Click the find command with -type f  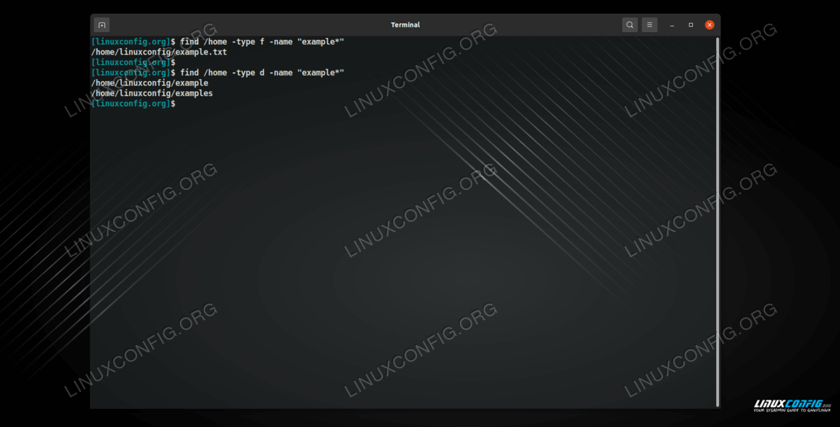coord(262,42)
